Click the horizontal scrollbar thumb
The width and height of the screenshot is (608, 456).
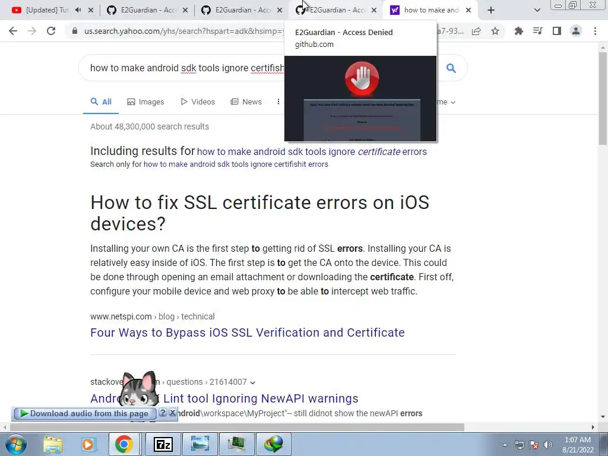(237, 427)
